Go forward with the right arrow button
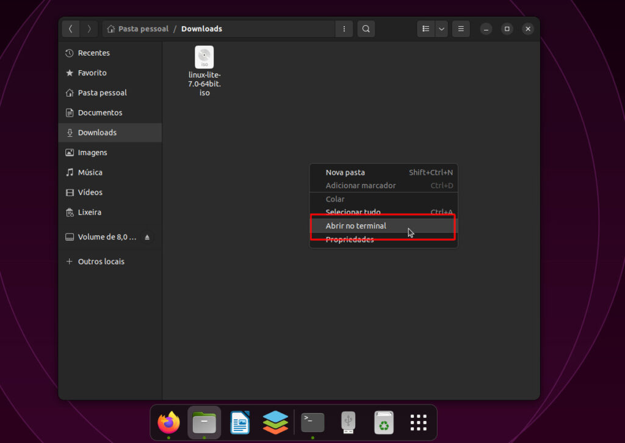 89,29
